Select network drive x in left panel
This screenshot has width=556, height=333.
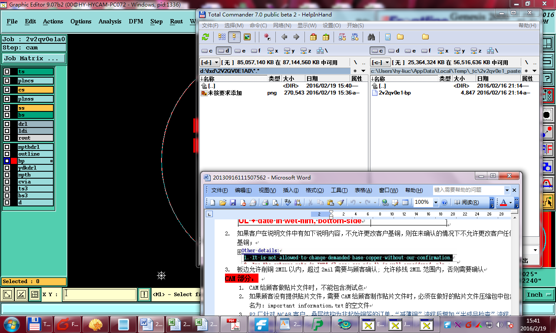coord(273,51)
